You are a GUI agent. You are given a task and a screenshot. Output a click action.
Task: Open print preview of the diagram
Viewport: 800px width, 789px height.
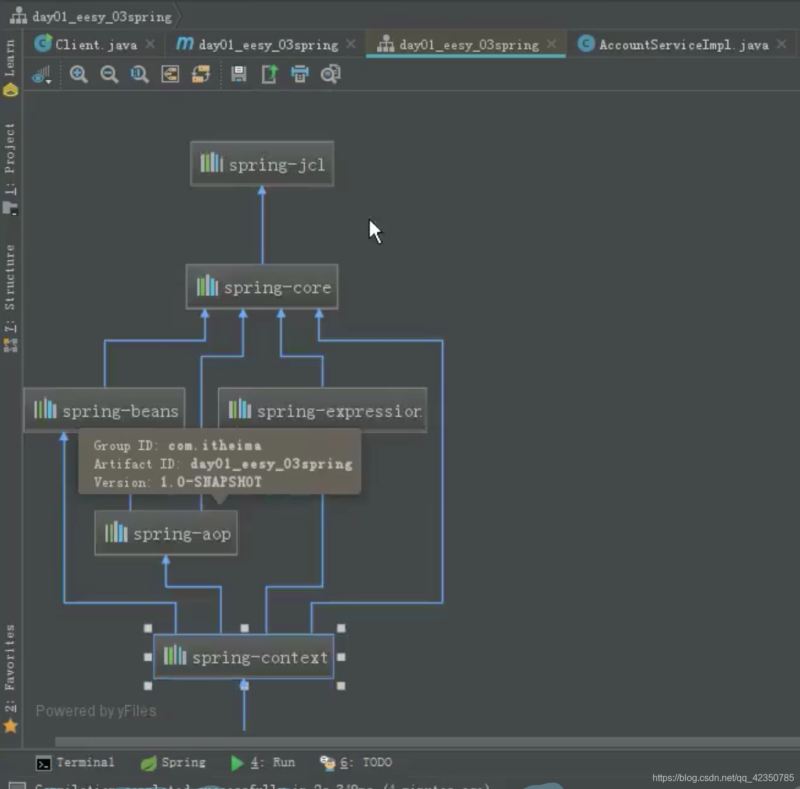pyautogui.click(x=330, y=74)
